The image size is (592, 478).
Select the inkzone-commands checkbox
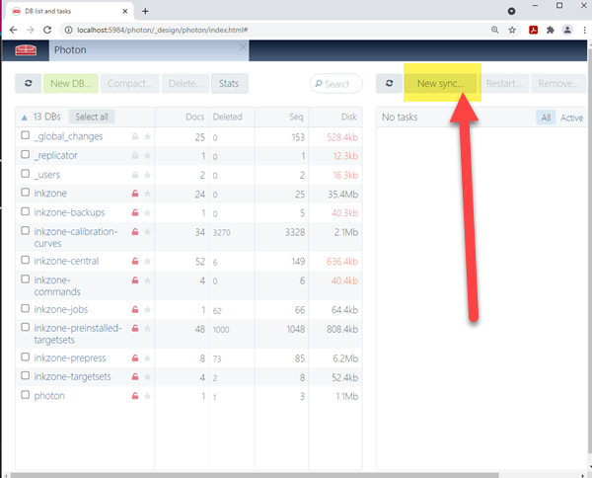(26, 279)
